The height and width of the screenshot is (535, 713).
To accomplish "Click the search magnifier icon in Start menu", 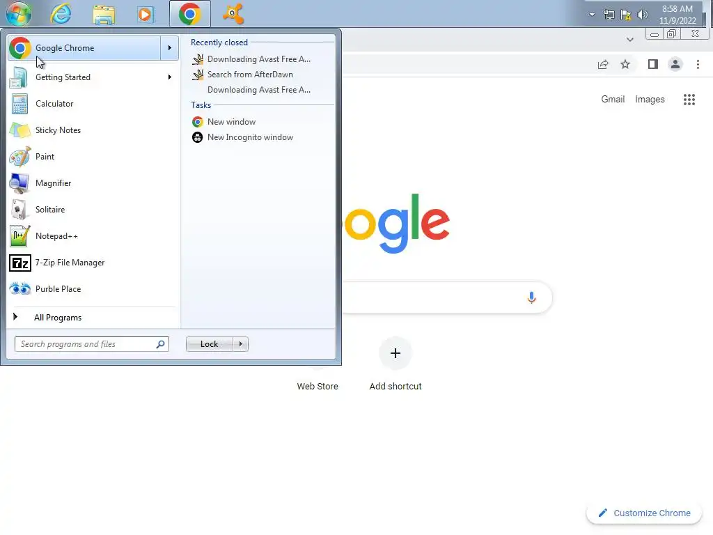I will pyautogui.click(x=161, y=344).
